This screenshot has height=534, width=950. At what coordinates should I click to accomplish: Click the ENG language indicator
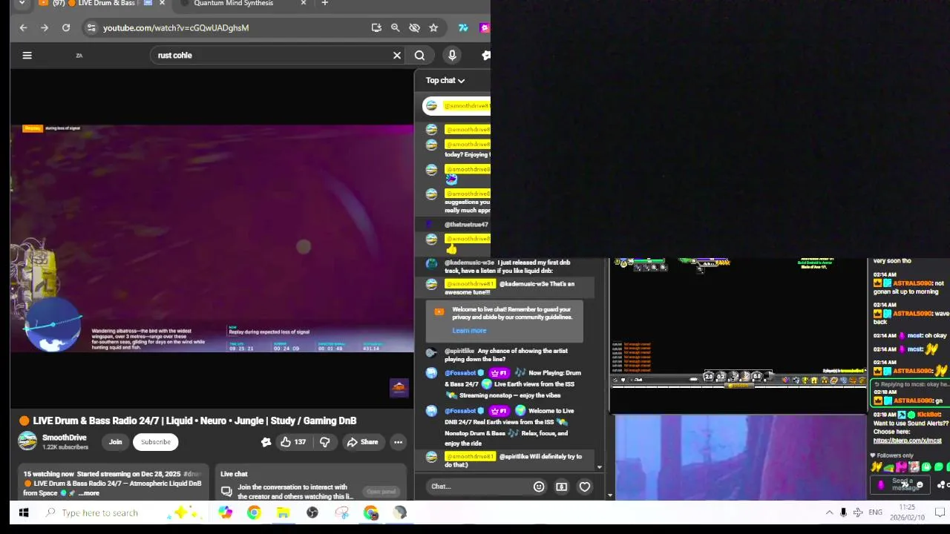[x=876, y=512]
